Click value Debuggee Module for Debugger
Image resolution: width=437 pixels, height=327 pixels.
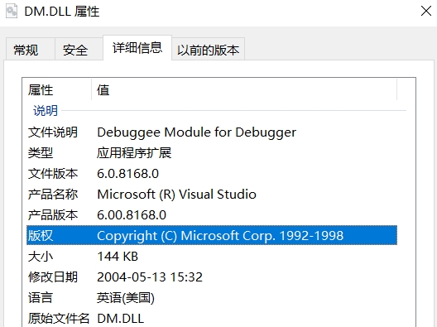(x=196, y=132)
